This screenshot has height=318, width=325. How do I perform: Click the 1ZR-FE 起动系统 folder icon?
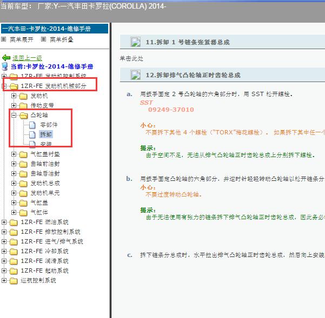pyautogui.click(x=14, y=271)
